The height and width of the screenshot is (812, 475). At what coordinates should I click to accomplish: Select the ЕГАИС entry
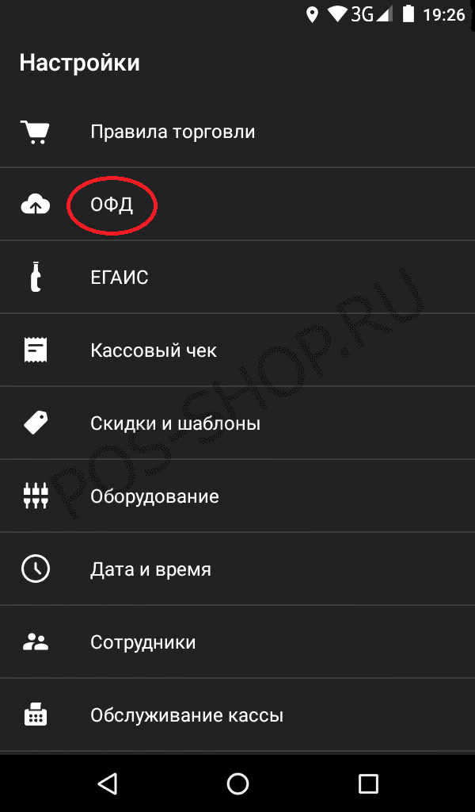(237, 277)
